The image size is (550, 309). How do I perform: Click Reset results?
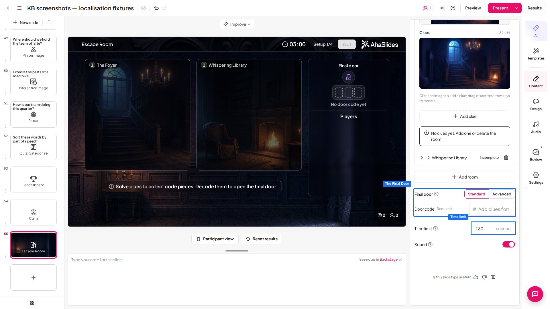(262, 239)
